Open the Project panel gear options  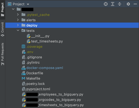point(128,4)
